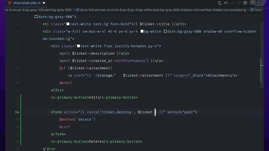
Task: Click the '_blank' target value
Action: pos(197,75)
